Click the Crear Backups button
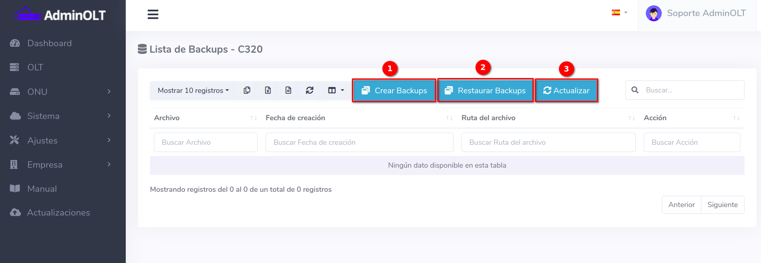 pyautogui.click(x=394, y=90)
